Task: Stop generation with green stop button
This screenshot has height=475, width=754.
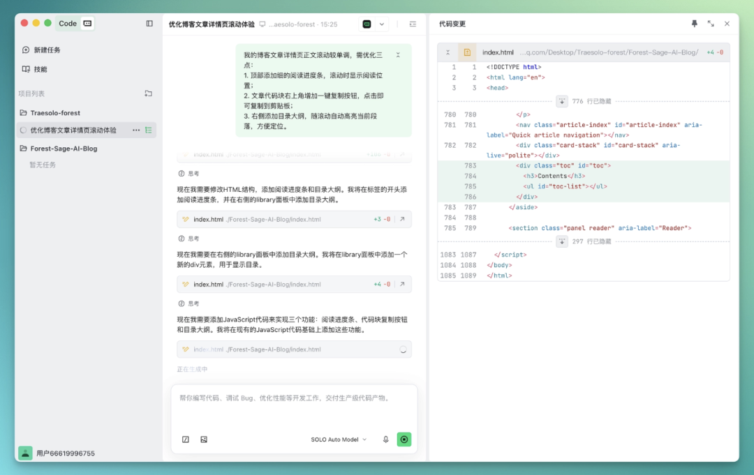Action: [x=404, y=439]
